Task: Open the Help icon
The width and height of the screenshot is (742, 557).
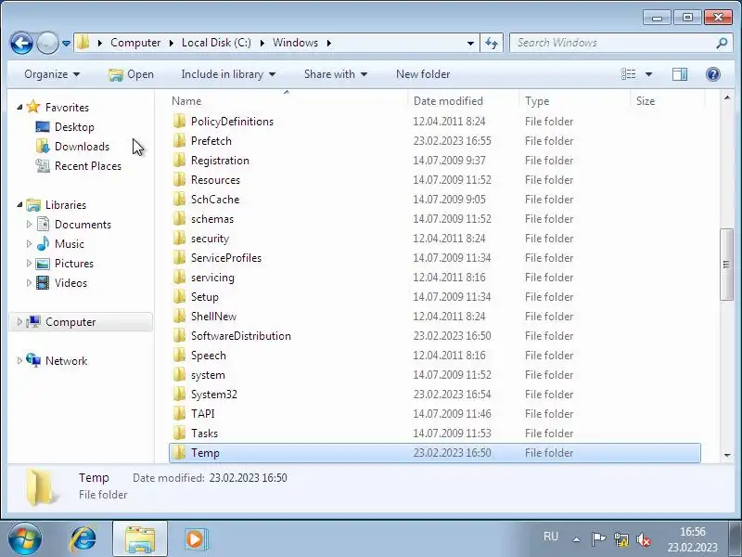Action: pyautogui.click(x=713, y=74)
